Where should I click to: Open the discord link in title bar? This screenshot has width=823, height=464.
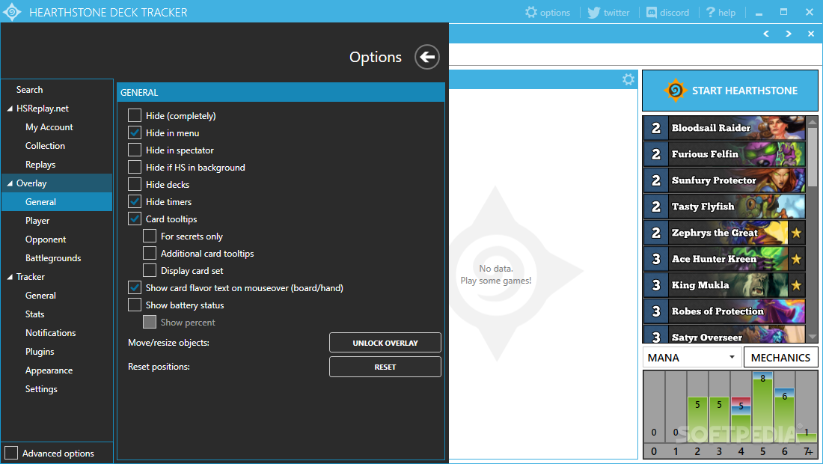[667, 12]
